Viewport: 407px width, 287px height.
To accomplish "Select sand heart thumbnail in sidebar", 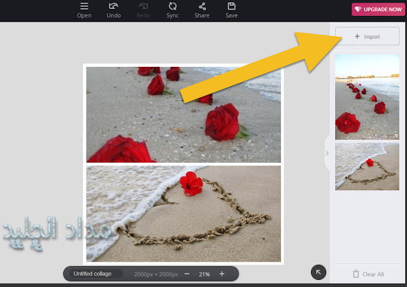I will (x=367, y=166).
